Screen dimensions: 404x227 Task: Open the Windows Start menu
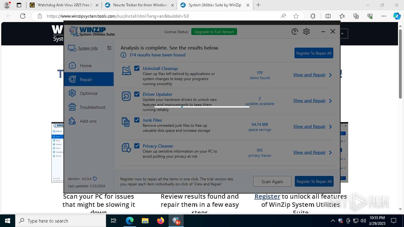8,221
